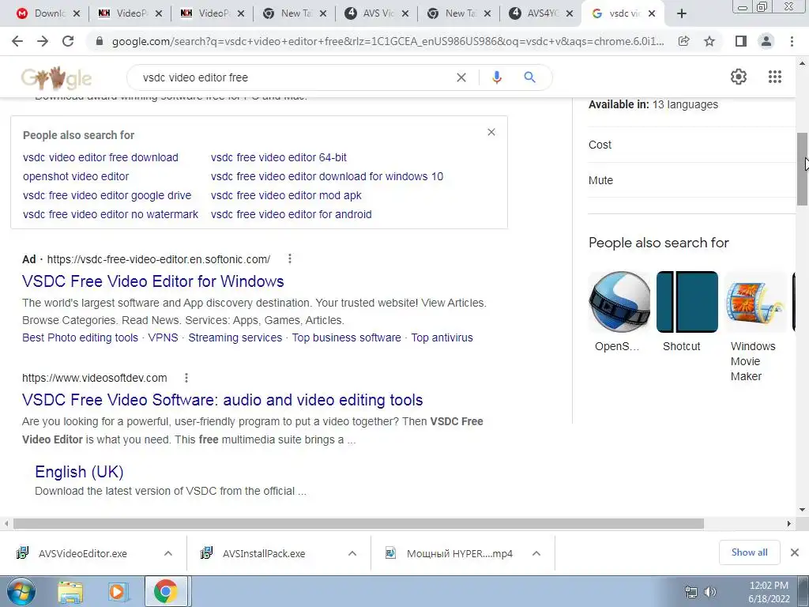Open a new browser tab with plus icon
This screenshot has width=809, height=607.
coord(682,13)
